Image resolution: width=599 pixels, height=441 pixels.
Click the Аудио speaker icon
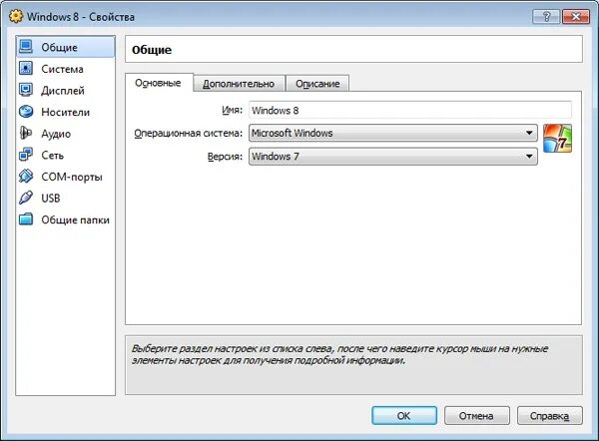pyautogui.click(x=26, y=134)
